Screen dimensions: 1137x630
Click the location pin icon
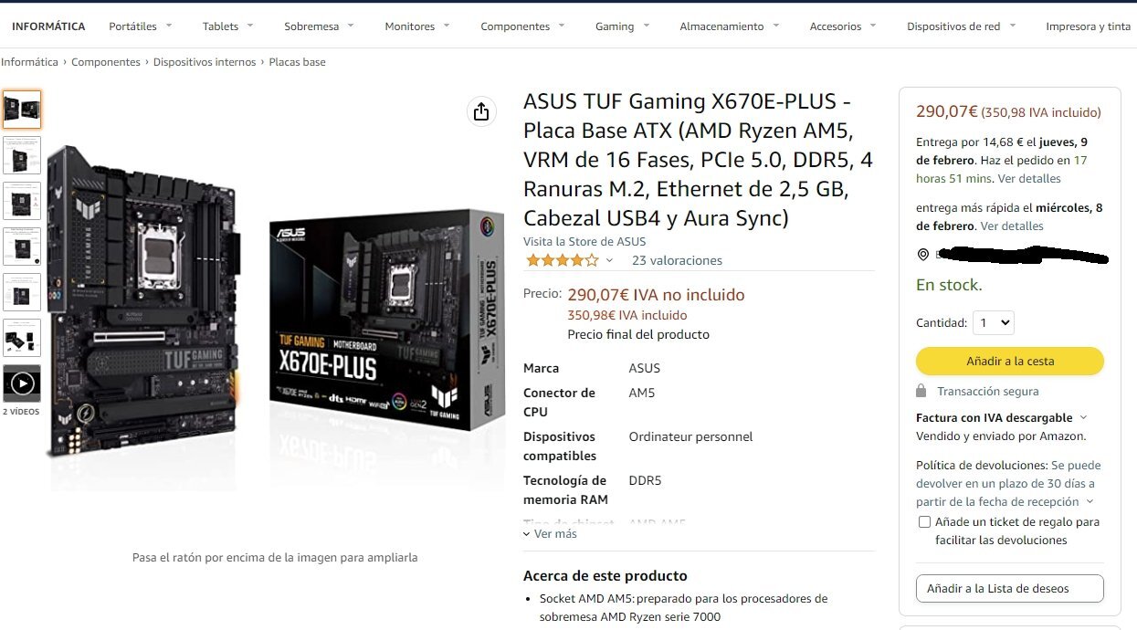(x=923, y=255)
